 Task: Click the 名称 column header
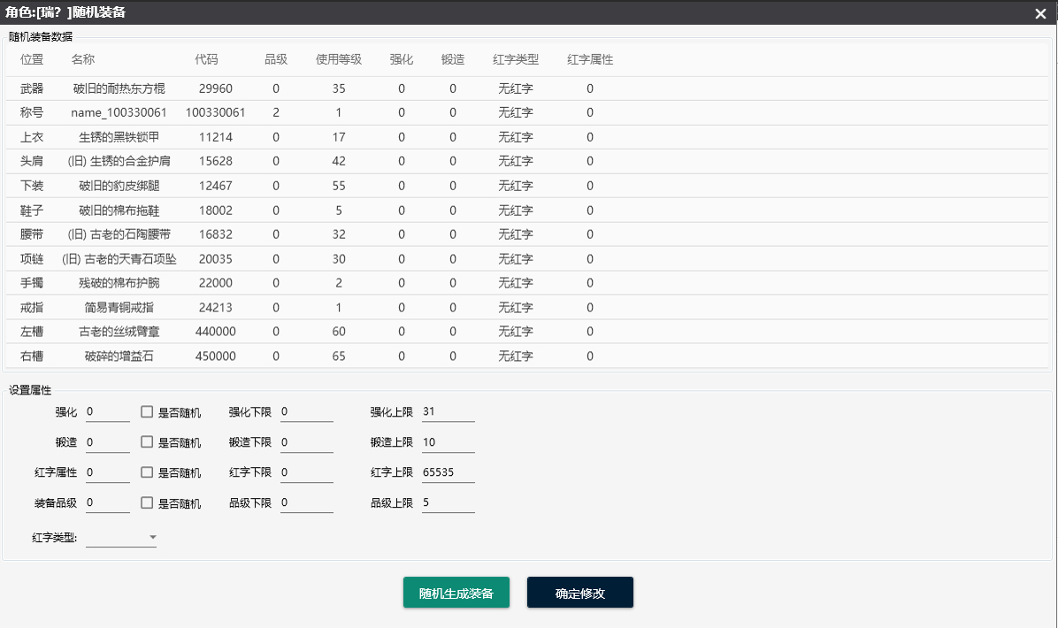click(x=83, y=59)
